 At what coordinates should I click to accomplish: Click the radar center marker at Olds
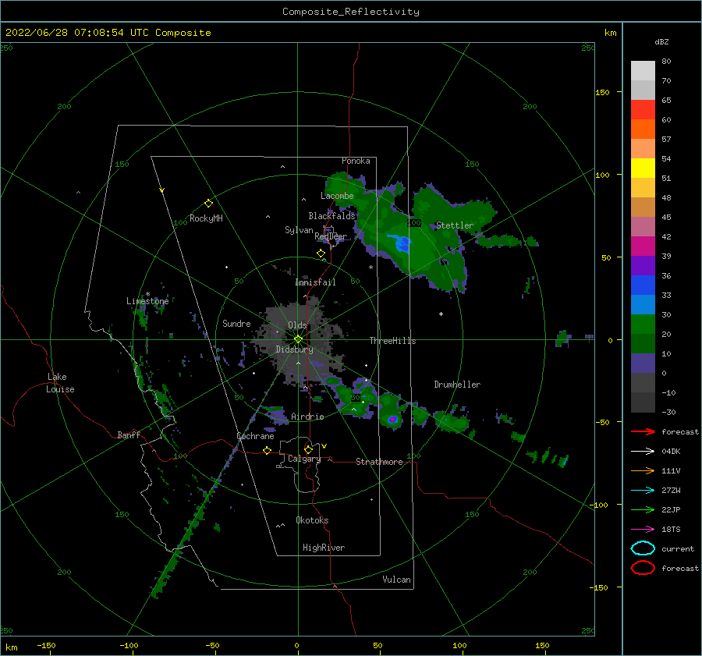(298, 339)
